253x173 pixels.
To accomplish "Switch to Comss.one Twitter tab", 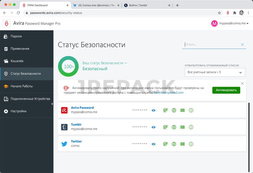I will 96,5.
